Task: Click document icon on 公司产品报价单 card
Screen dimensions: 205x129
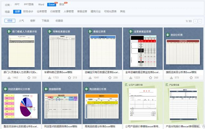Action: pos(126,85)
